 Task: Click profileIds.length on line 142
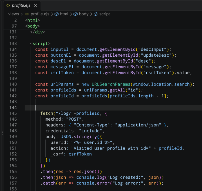(132, 96)
